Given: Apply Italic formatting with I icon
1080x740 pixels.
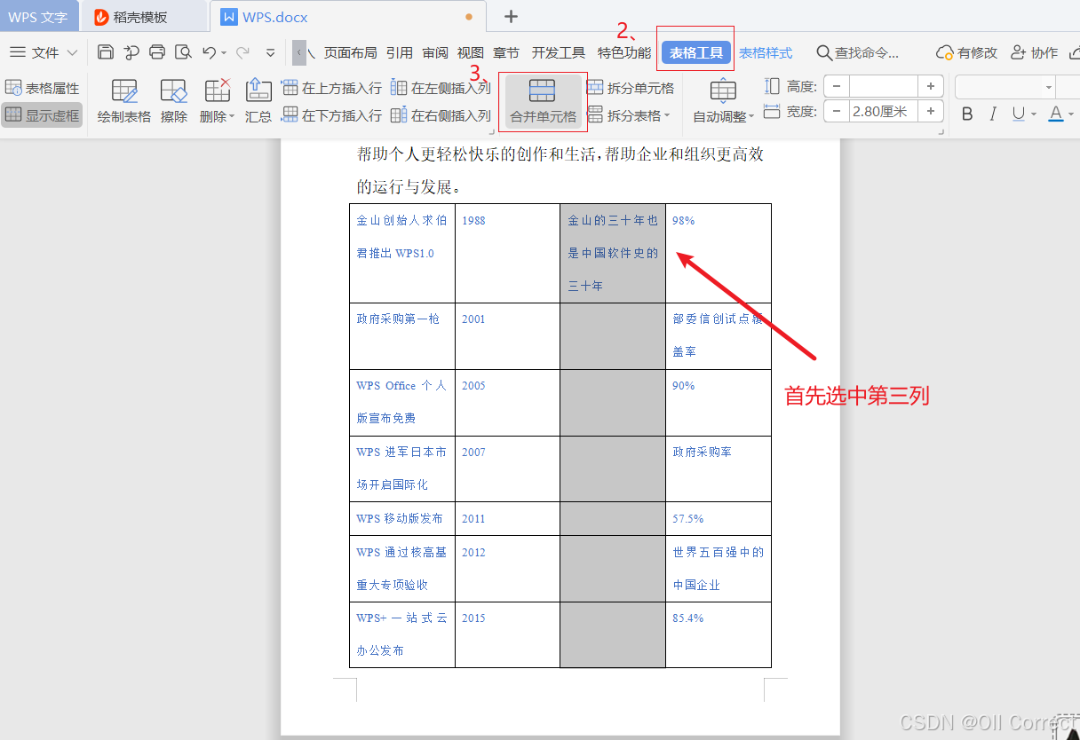Looking at the screenshot, I should coord(993,114).
